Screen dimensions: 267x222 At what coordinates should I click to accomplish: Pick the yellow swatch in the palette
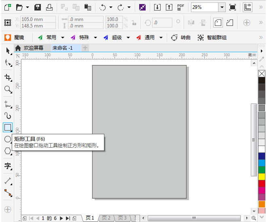pyautogui.click(x=262, y=177)
